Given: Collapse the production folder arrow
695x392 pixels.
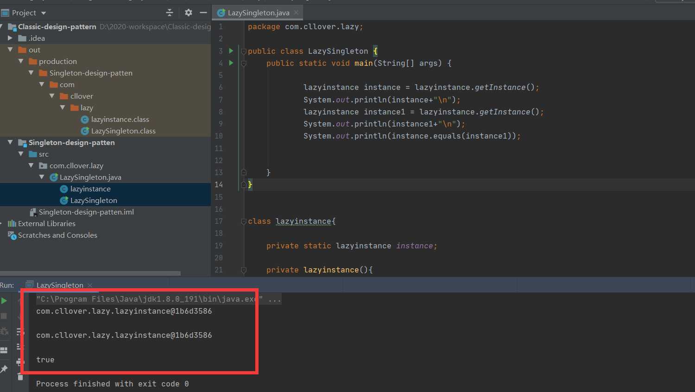Looking at the screenshot, I should (x=21, y=61).
